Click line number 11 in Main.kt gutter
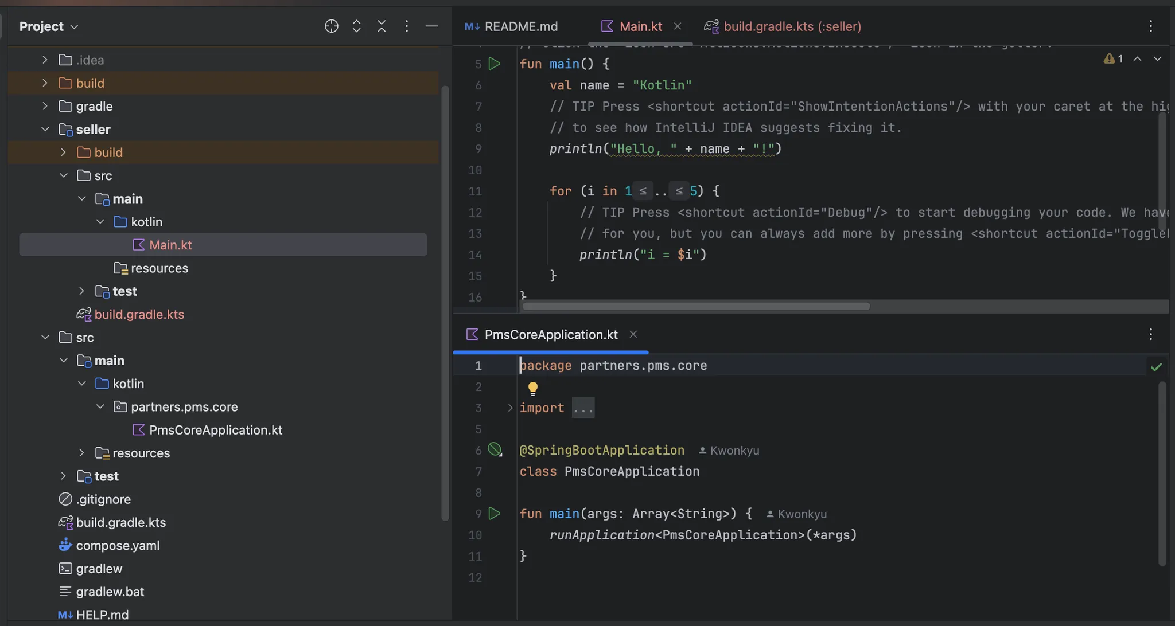The image size is (1175, 626). (x=475, y=191)
